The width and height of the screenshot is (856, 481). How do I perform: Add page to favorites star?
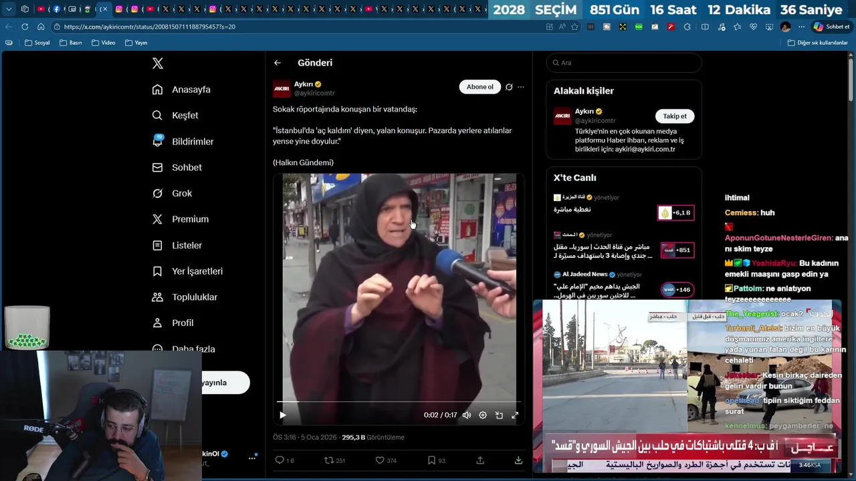[x=574, y=27]
